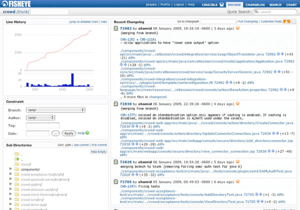Toggle Hide Empty directories
This screenshot has height=210, width=300.
[97, 151]
